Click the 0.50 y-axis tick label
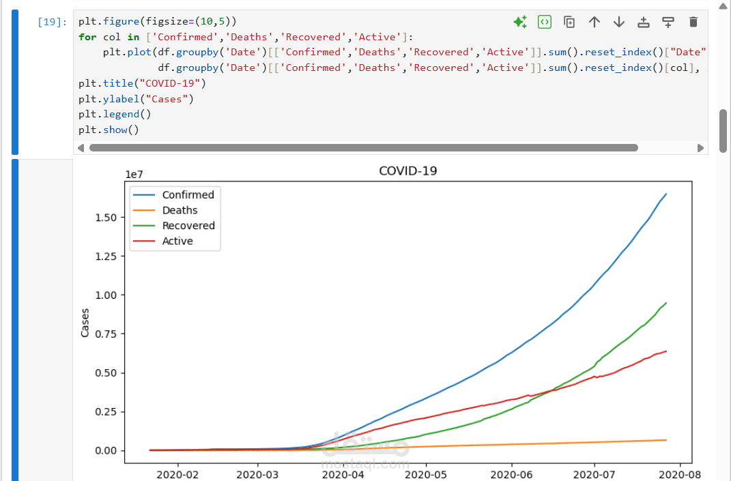This screenshot has width=731, height=481. click(106, 373)
